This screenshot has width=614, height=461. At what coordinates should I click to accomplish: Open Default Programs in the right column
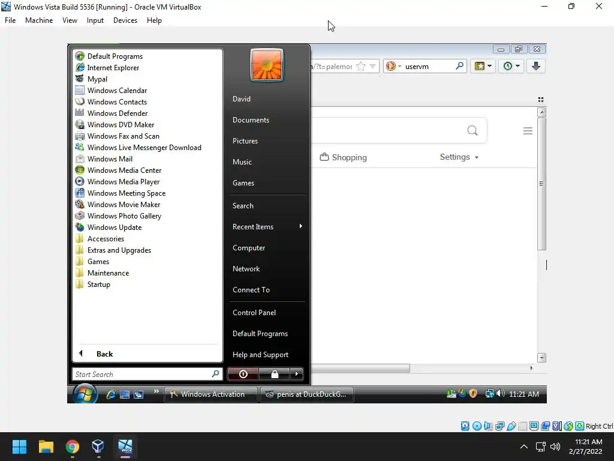click(x=260, y=334)
